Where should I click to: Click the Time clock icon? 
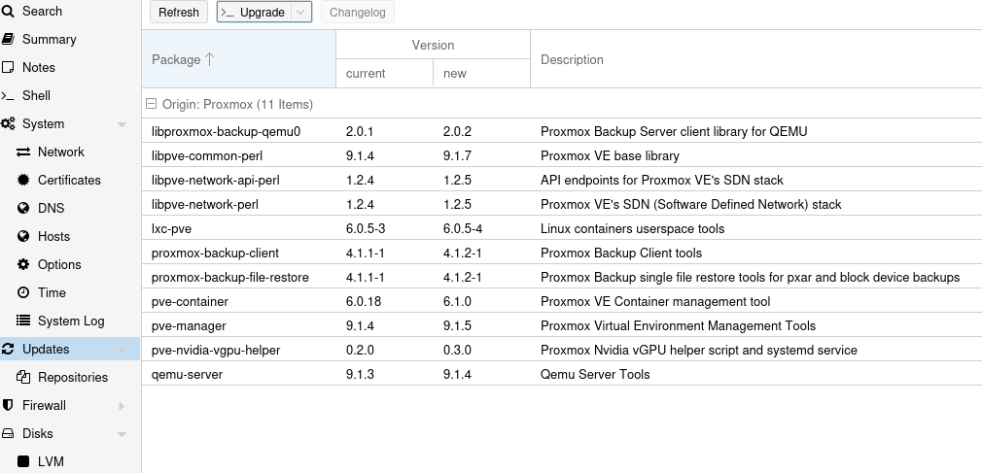coord(23,293)
